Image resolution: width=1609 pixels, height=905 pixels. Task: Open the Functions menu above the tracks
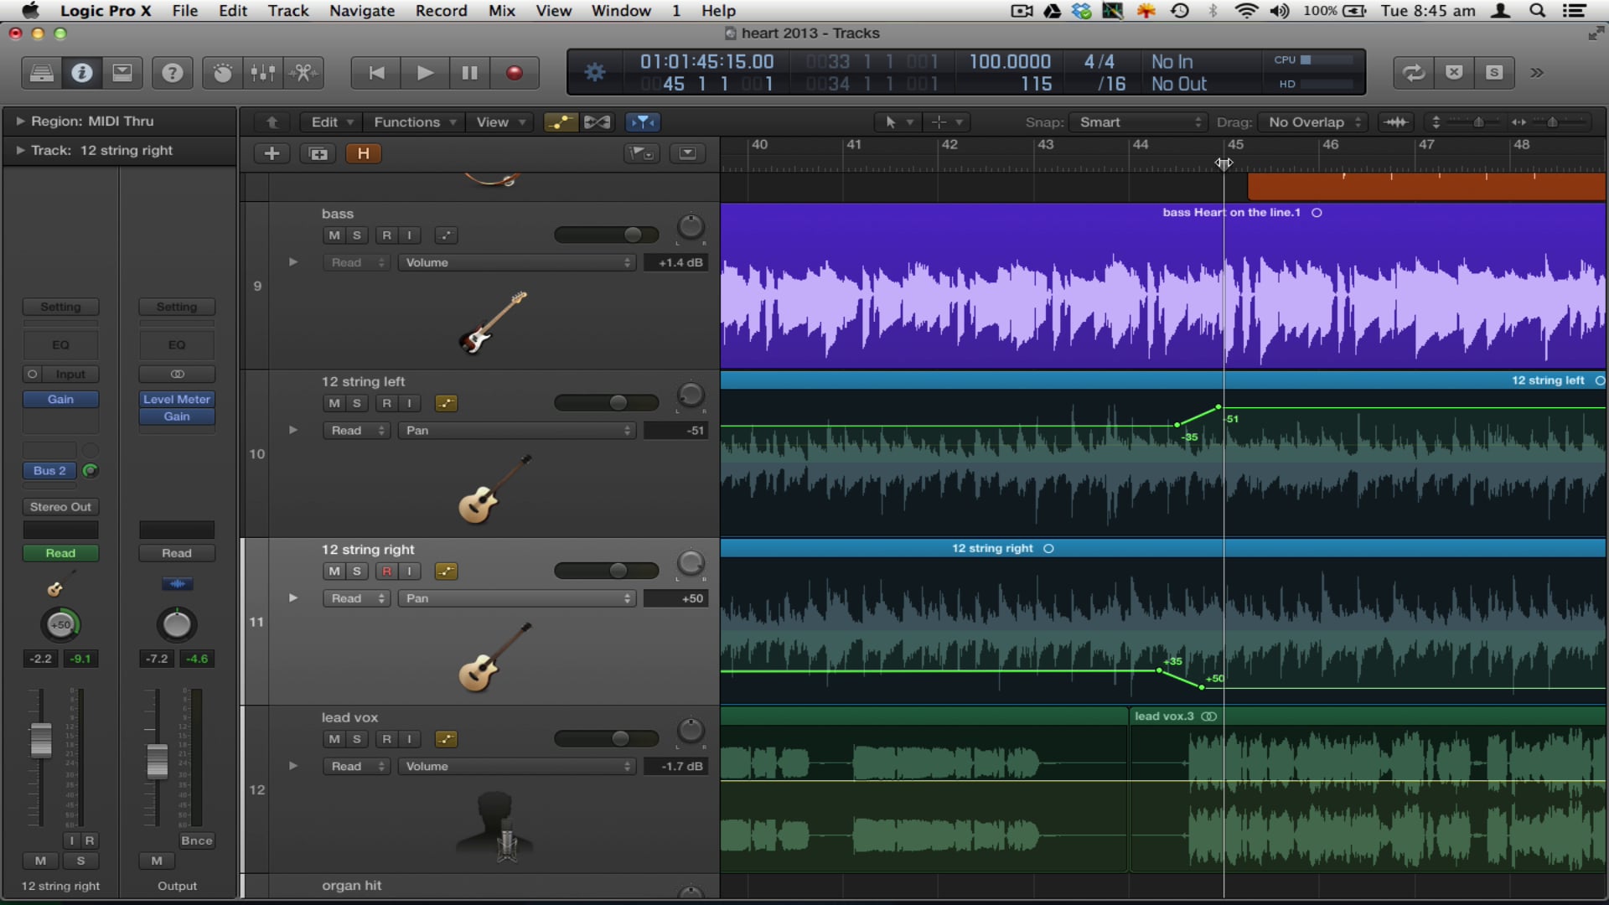[413, 122]
